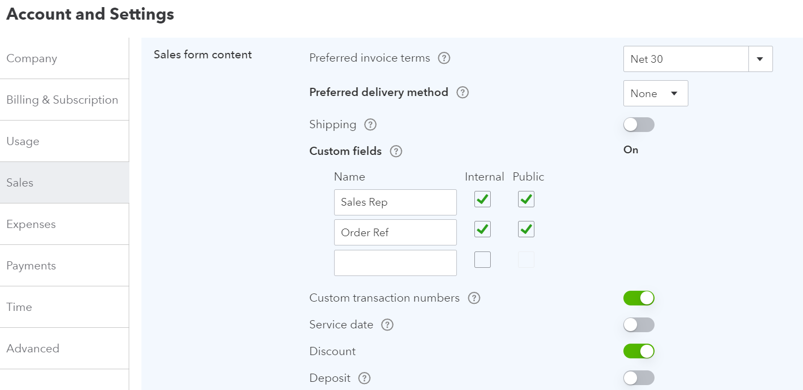803x390 pixels.
Task: Show help for Custom fields
Action: coord(396,151)
